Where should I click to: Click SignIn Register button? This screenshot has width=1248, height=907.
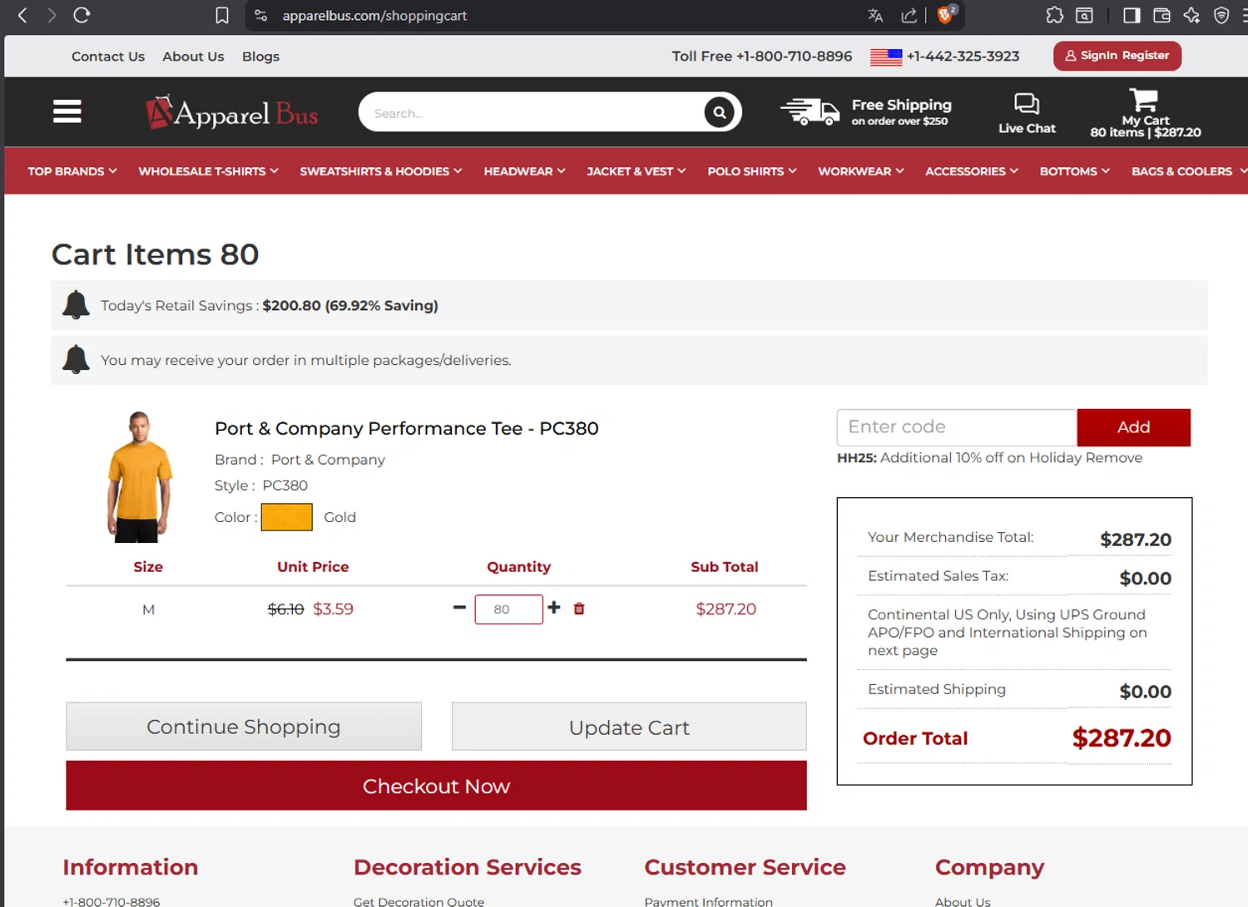click(x=1117, y=56)
